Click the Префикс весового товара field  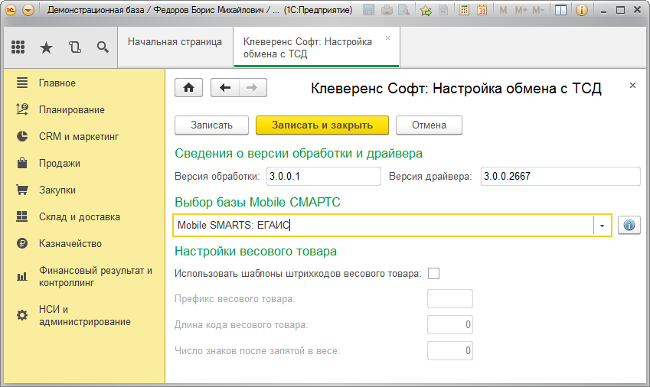pyautogui.click(x=450, y=299)
